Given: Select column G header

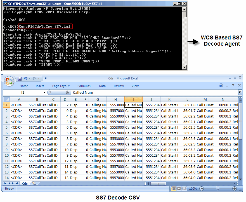Looking at the screenshot, I should (x=98, y=99).
